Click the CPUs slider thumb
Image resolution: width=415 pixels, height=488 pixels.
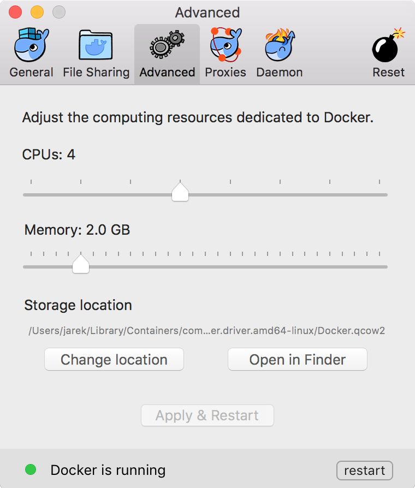point(180,192)
